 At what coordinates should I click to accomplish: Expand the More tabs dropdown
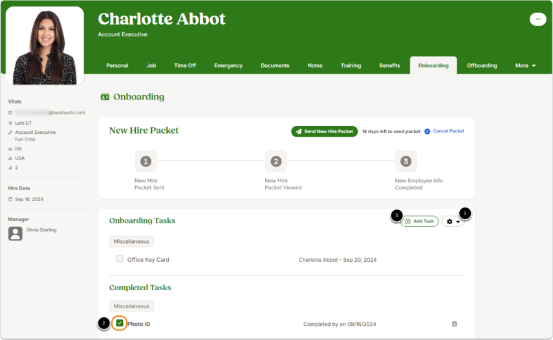525,65
